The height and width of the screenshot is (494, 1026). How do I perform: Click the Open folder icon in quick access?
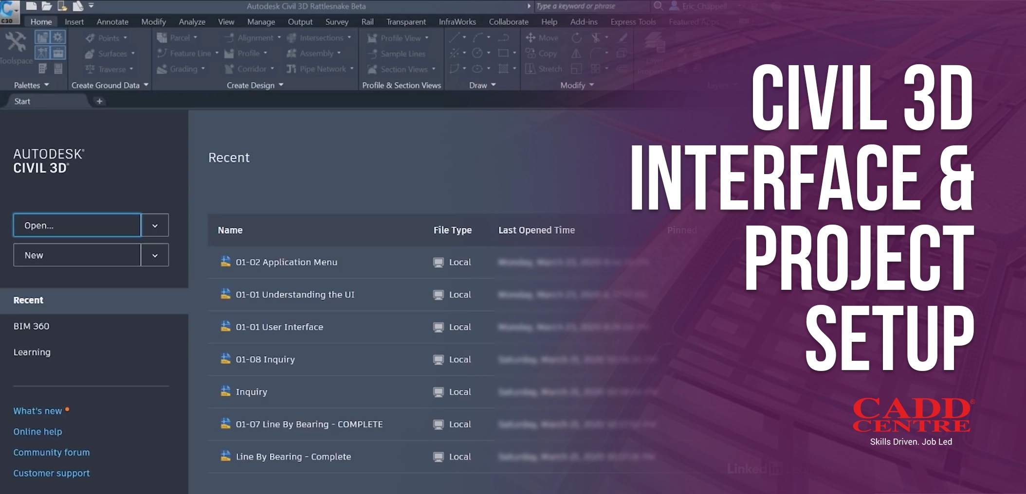[x=47, y=6]
